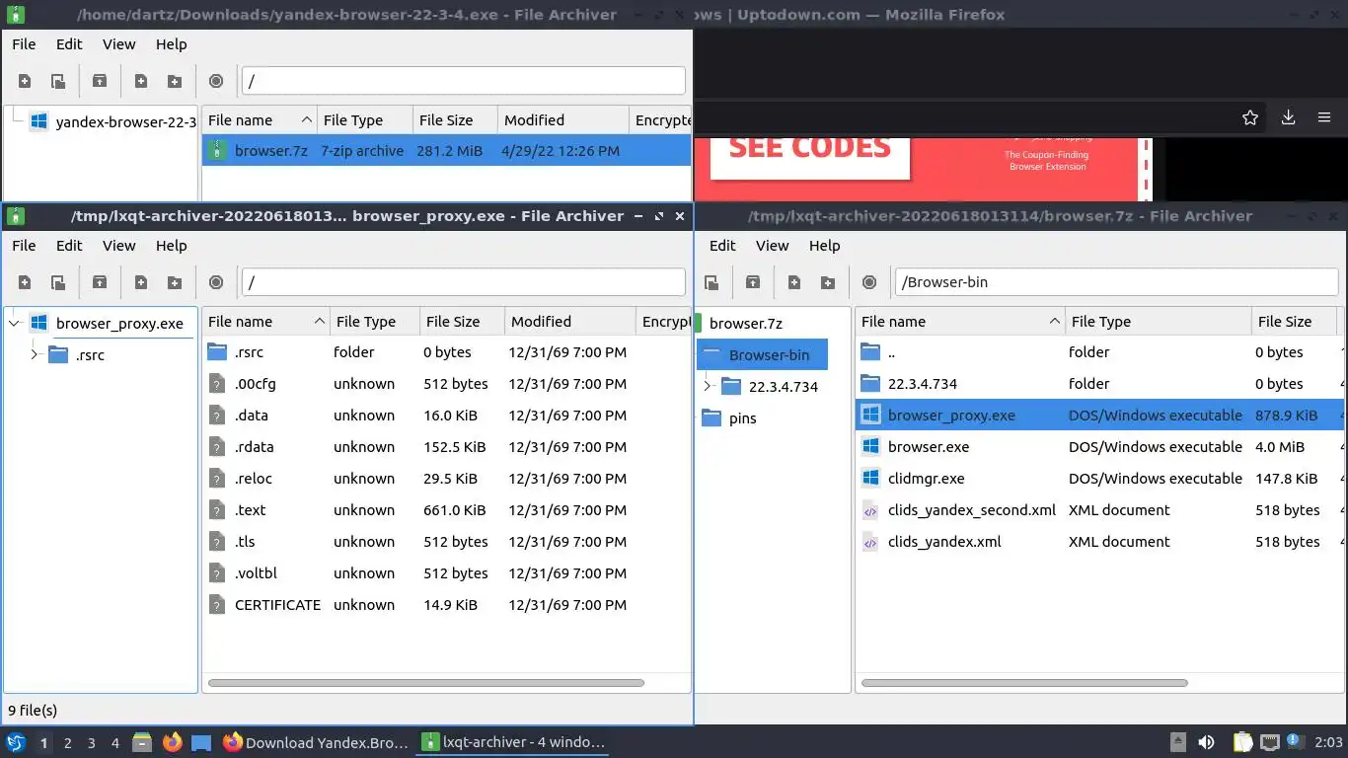The width and height of the screenshot is (1348, 758).
Task: Click Open archive icon in browser.7z window toolbar
Action: (x=711, y=282)
